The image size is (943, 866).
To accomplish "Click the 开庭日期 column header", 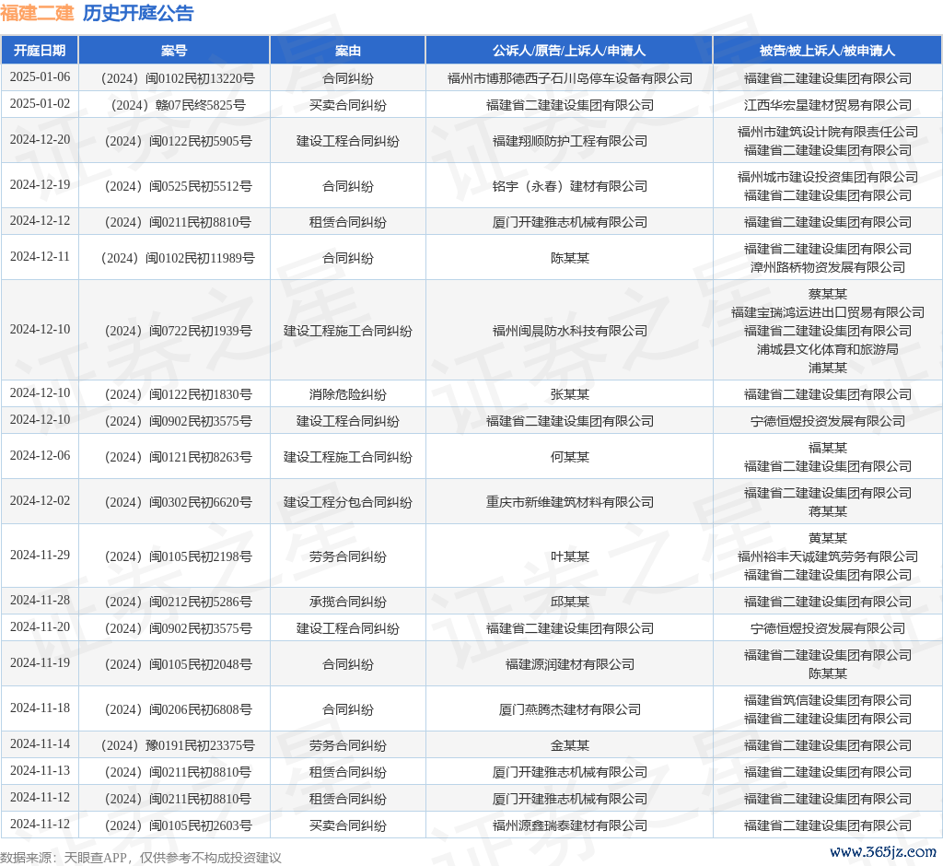I will pos(40,51).
